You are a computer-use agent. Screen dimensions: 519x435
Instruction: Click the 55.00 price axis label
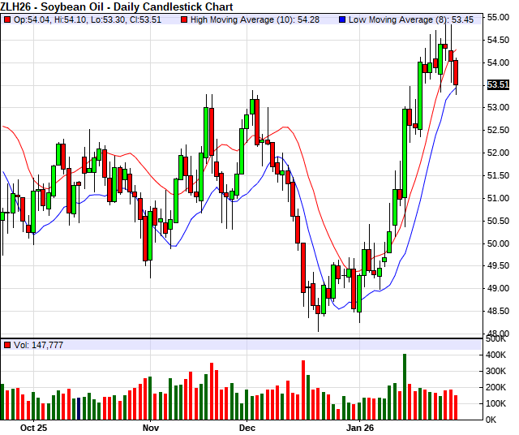pyautogui.click(x=498, y=16)
